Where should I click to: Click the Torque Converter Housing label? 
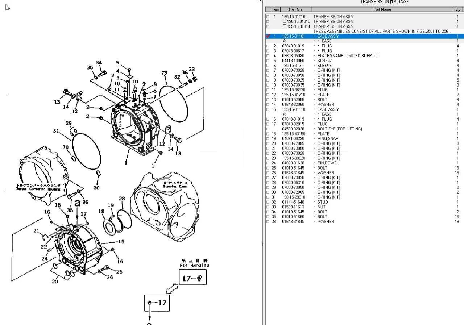38,189
